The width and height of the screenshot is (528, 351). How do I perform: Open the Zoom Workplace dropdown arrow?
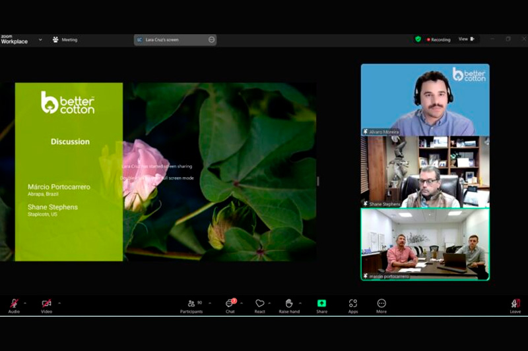pos(40,40)
